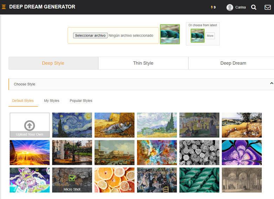Select the colorful nebula style thumbnail
This screenshot has width=274, height=199.
point(157,153)
